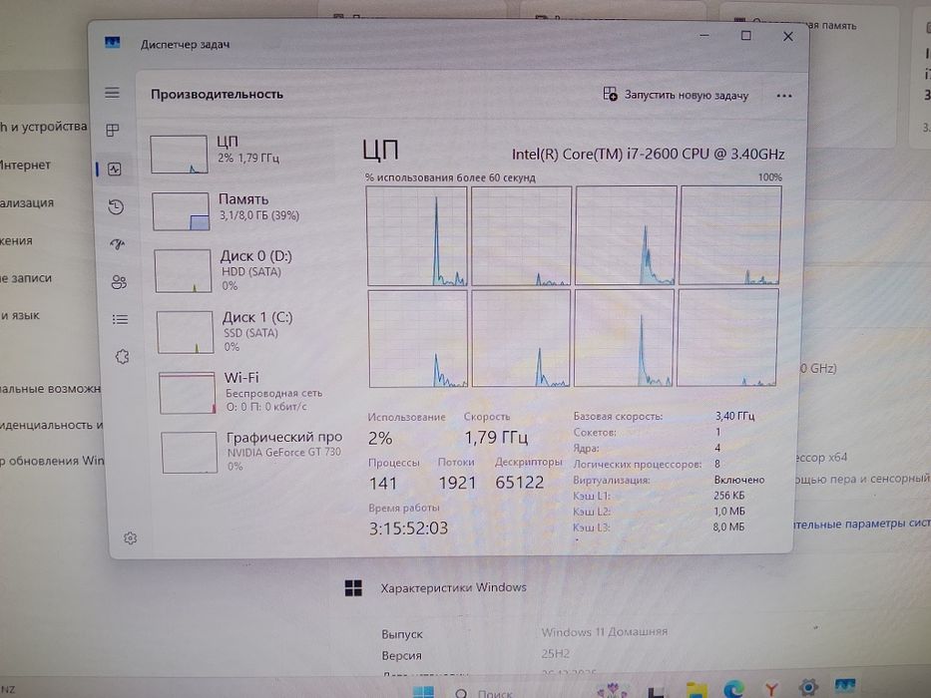Click the 65122 handles count
Screen dimensions: 931x698
(520, 482)
